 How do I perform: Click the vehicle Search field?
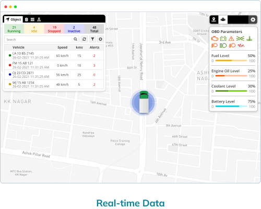tap(42, 39)
